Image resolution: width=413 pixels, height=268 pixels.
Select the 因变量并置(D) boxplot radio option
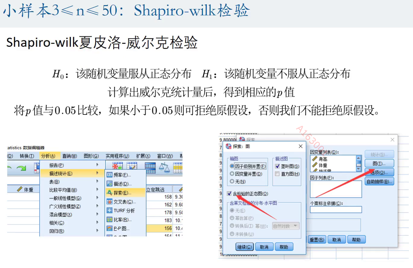232,174
